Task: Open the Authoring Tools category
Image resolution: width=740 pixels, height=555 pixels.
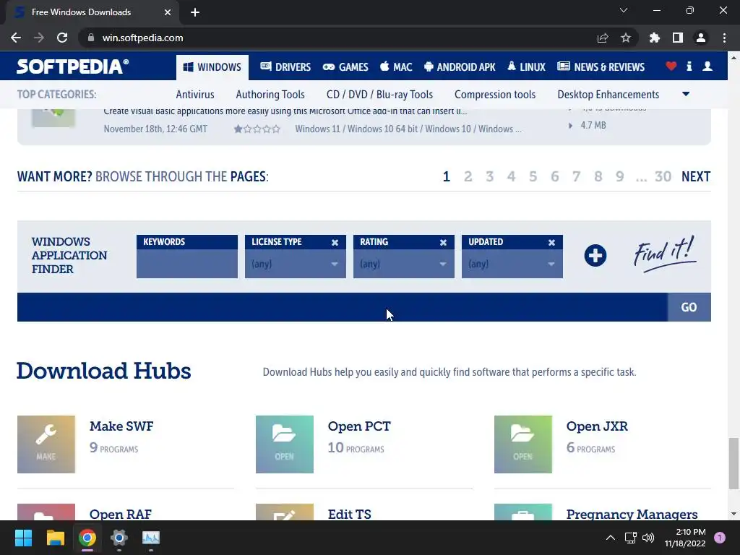Action: tap(270, 95)
